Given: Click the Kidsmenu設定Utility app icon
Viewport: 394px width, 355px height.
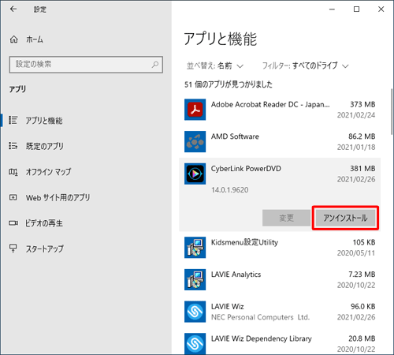Looking at the screenshot, I should (195, 248).
